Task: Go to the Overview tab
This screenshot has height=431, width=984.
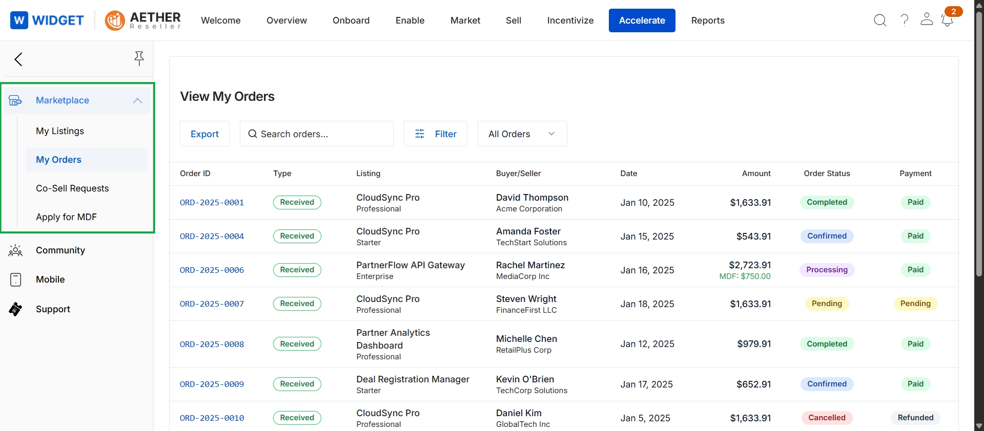Action: pos(286,20)
